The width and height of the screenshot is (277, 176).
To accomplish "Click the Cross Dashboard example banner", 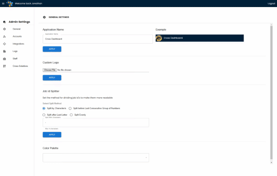I will pyautogui.click(x=200, y=38).
